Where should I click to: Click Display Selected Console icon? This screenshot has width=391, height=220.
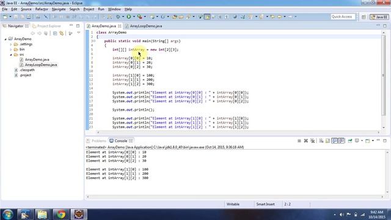coord(357,141)
